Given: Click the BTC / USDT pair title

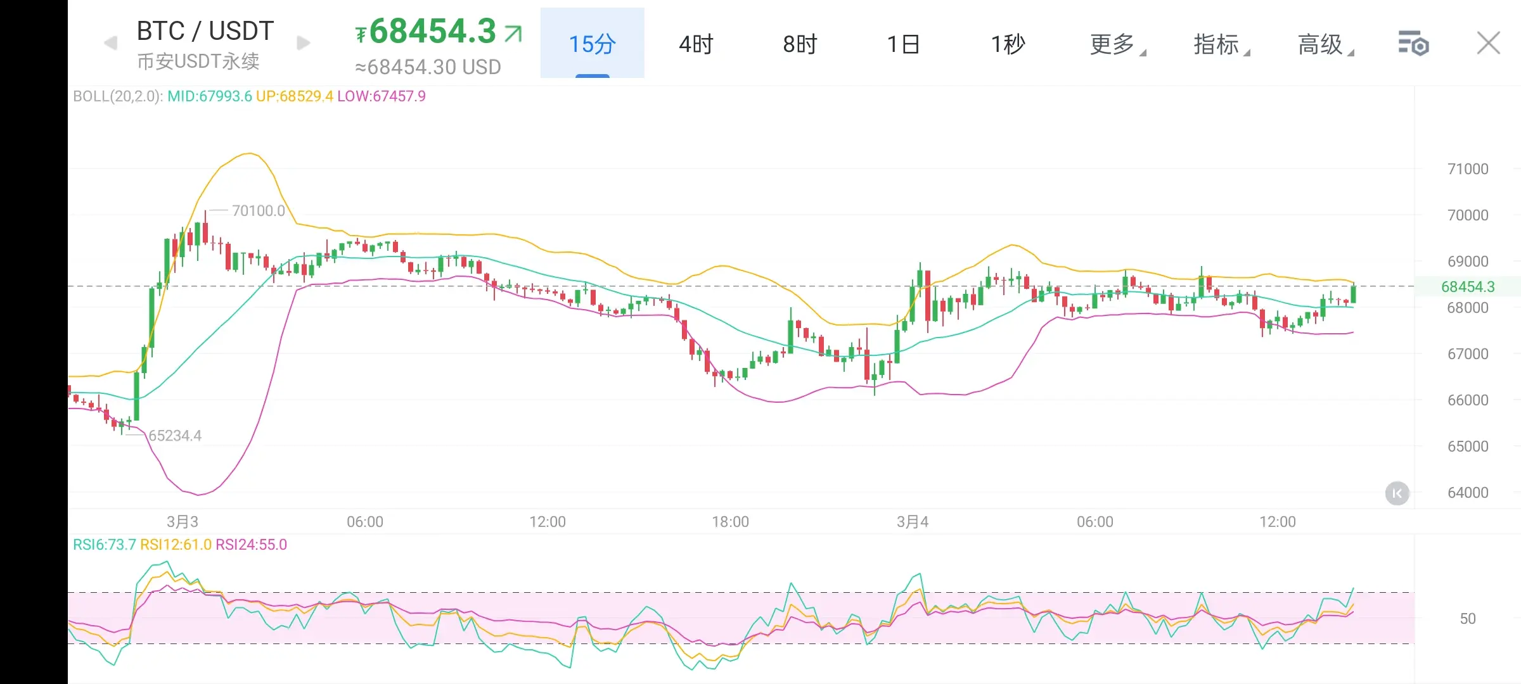Looking at the screenshot, I should coord(205,30).
